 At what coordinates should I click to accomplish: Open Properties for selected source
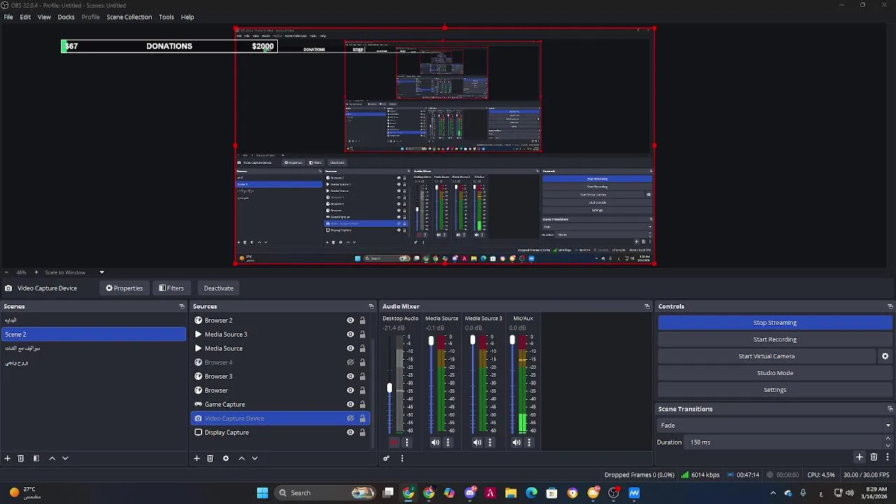point(124,288)
